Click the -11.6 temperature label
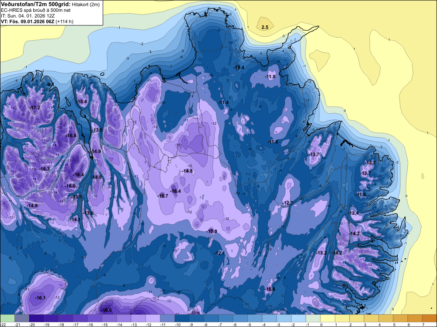This screenshot has width=437, height=327. 273,142
